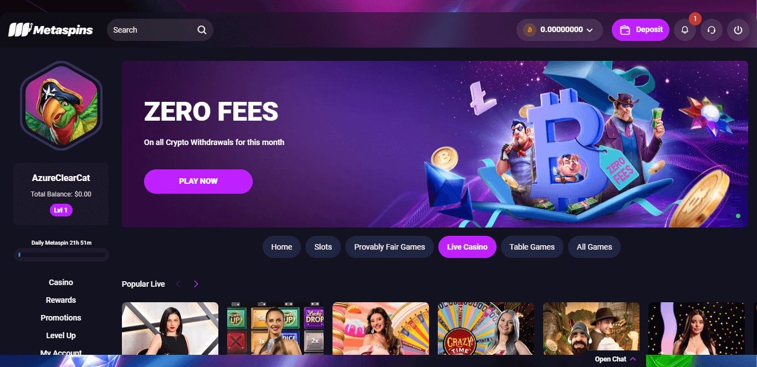
Task: Click the search magnifier icon
Action: [x=202, y=30]
